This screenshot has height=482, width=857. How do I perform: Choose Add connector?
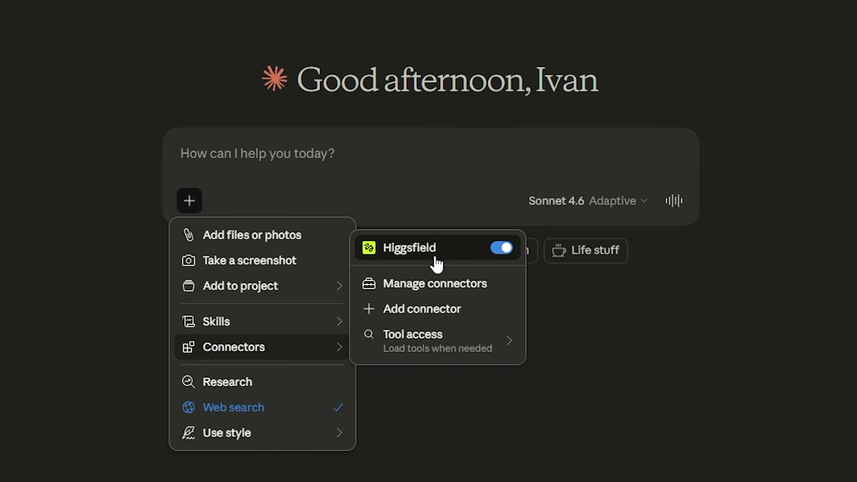tap(437, 309)
